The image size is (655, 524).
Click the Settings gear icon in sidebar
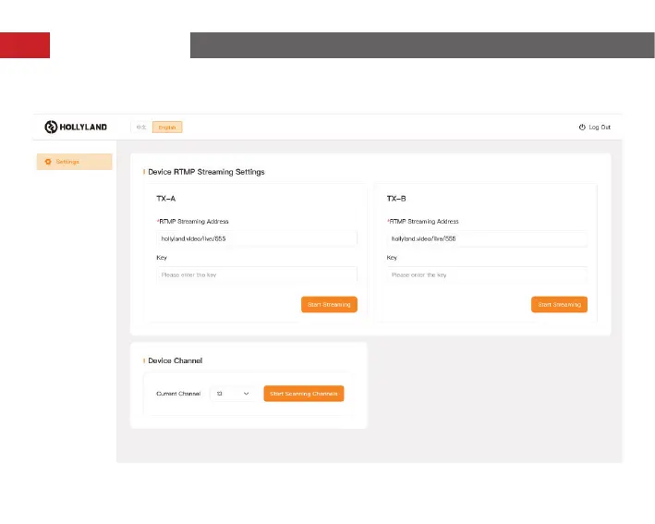(x=48, y=162)
